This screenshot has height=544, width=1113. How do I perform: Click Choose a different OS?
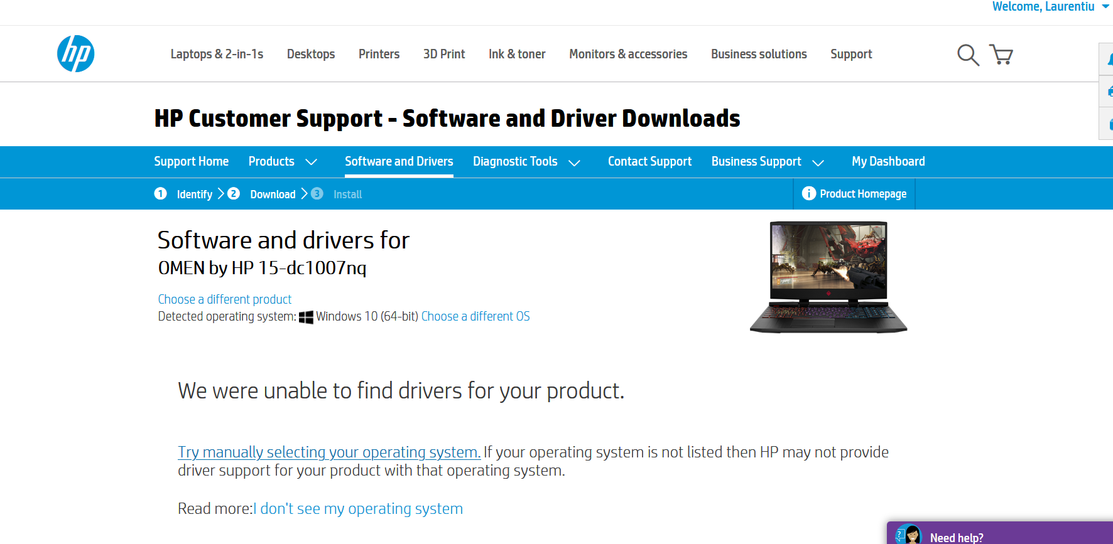click(475, 316)
